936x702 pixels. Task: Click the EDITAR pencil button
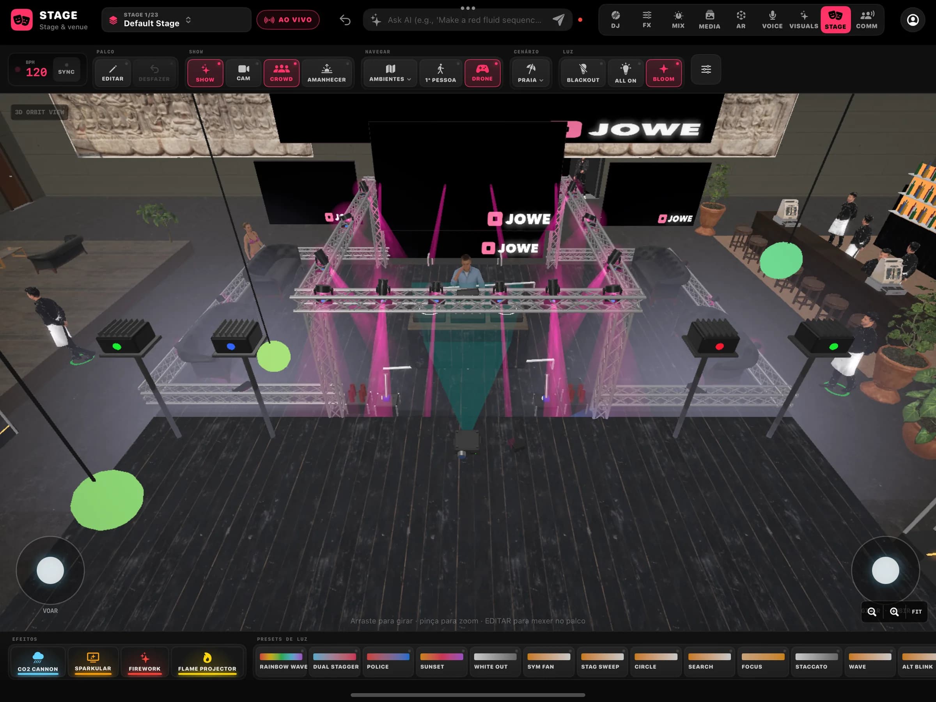[113, 73]
